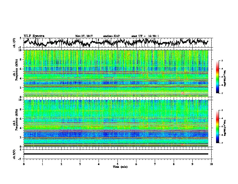Click the ch.1 voltage waveform trace
The height and width of the screenshot is (184, 238).
pos(116,42)
